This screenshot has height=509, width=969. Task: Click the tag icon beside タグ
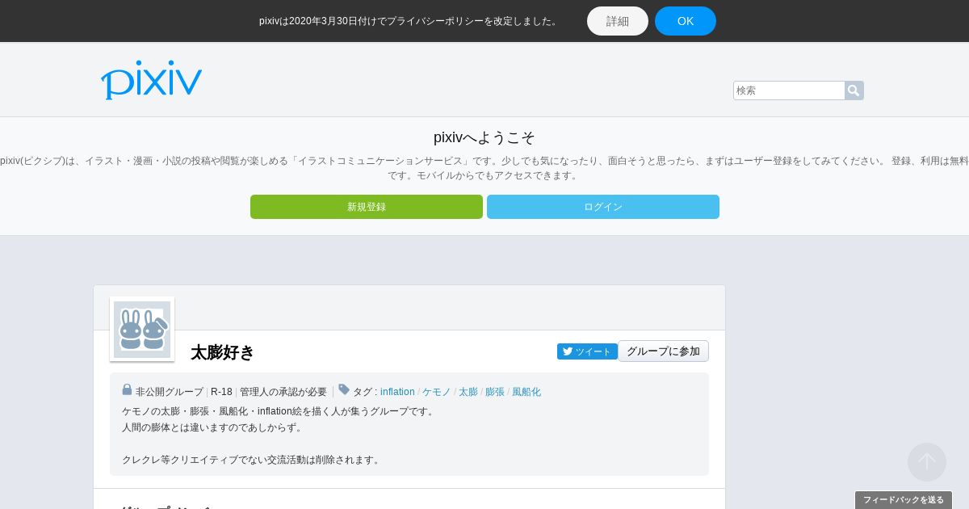(x=344, y=390)
